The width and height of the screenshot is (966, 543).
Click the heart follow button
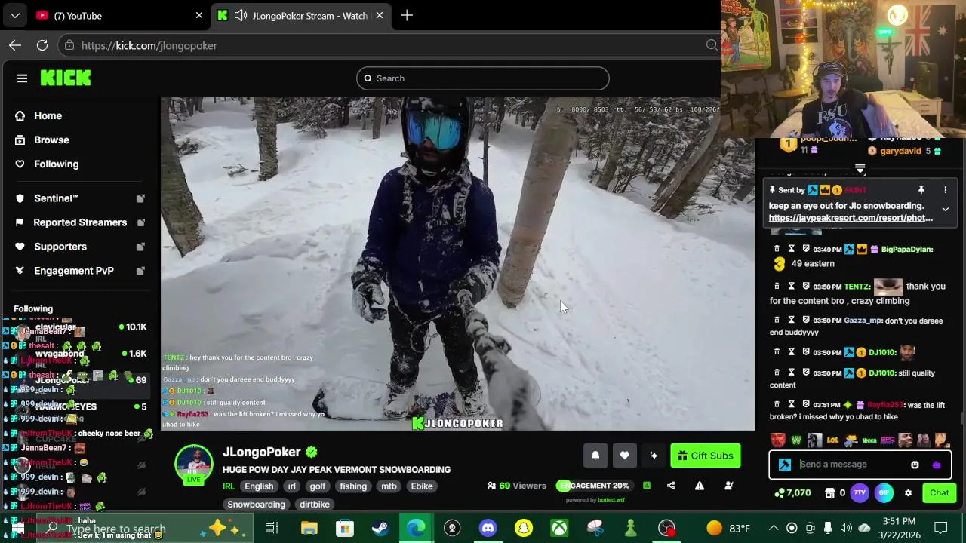pyautogui.click(x=624, y=456)
